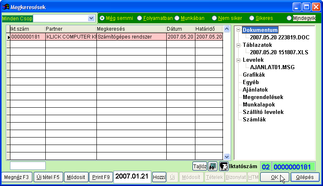Click the Qilépés exit button
323x186 pixels.
[305, 177]
